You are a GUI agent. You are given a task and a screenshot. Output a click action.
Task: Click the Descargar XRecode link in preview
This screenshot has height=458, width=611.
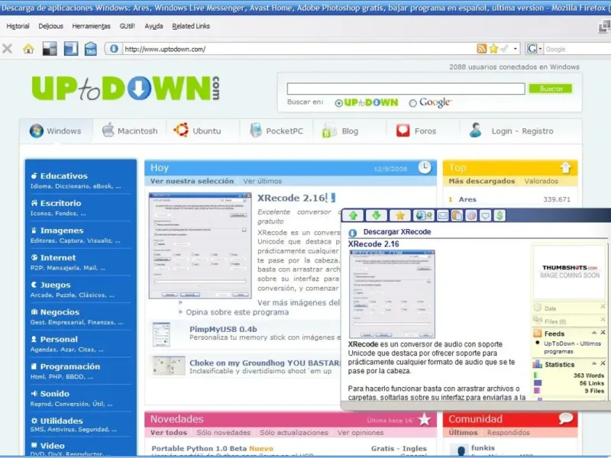pos(397,232)
